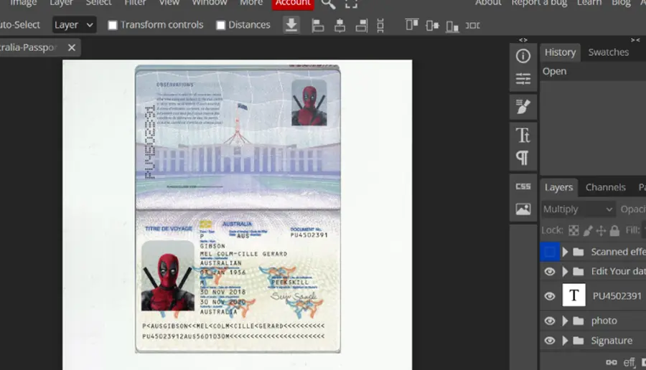Expand the photo layer folder

tap(566, 321)
